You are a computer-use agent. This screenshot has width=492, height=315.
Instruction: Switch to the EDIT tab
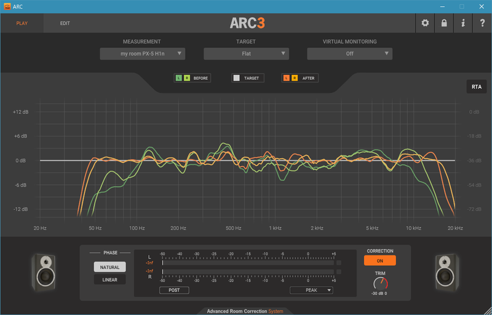point(65,23)
